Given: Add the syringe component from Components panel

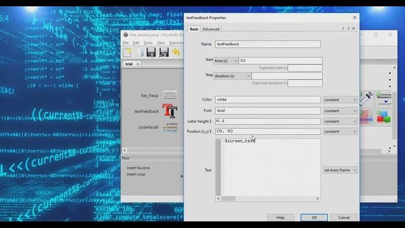Looking at the screenshot, I should point(366,99).
